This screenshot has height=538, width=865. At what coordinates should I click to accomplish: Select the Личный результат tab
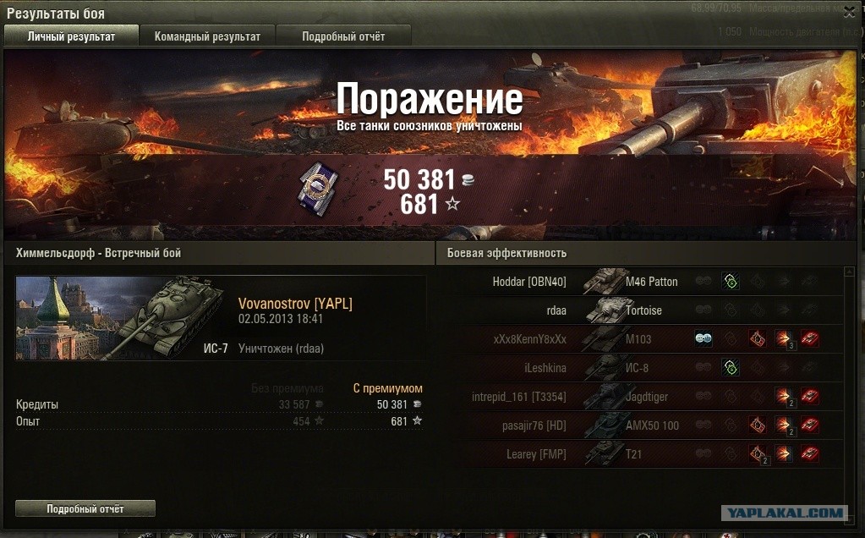71,36
